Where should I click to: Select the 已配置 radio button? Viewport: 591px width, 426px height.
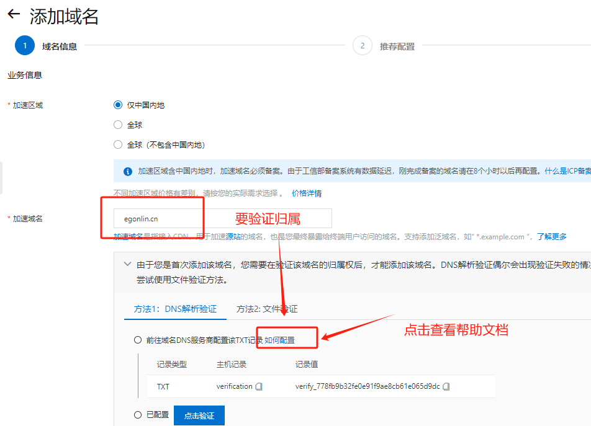coord(138,415)
